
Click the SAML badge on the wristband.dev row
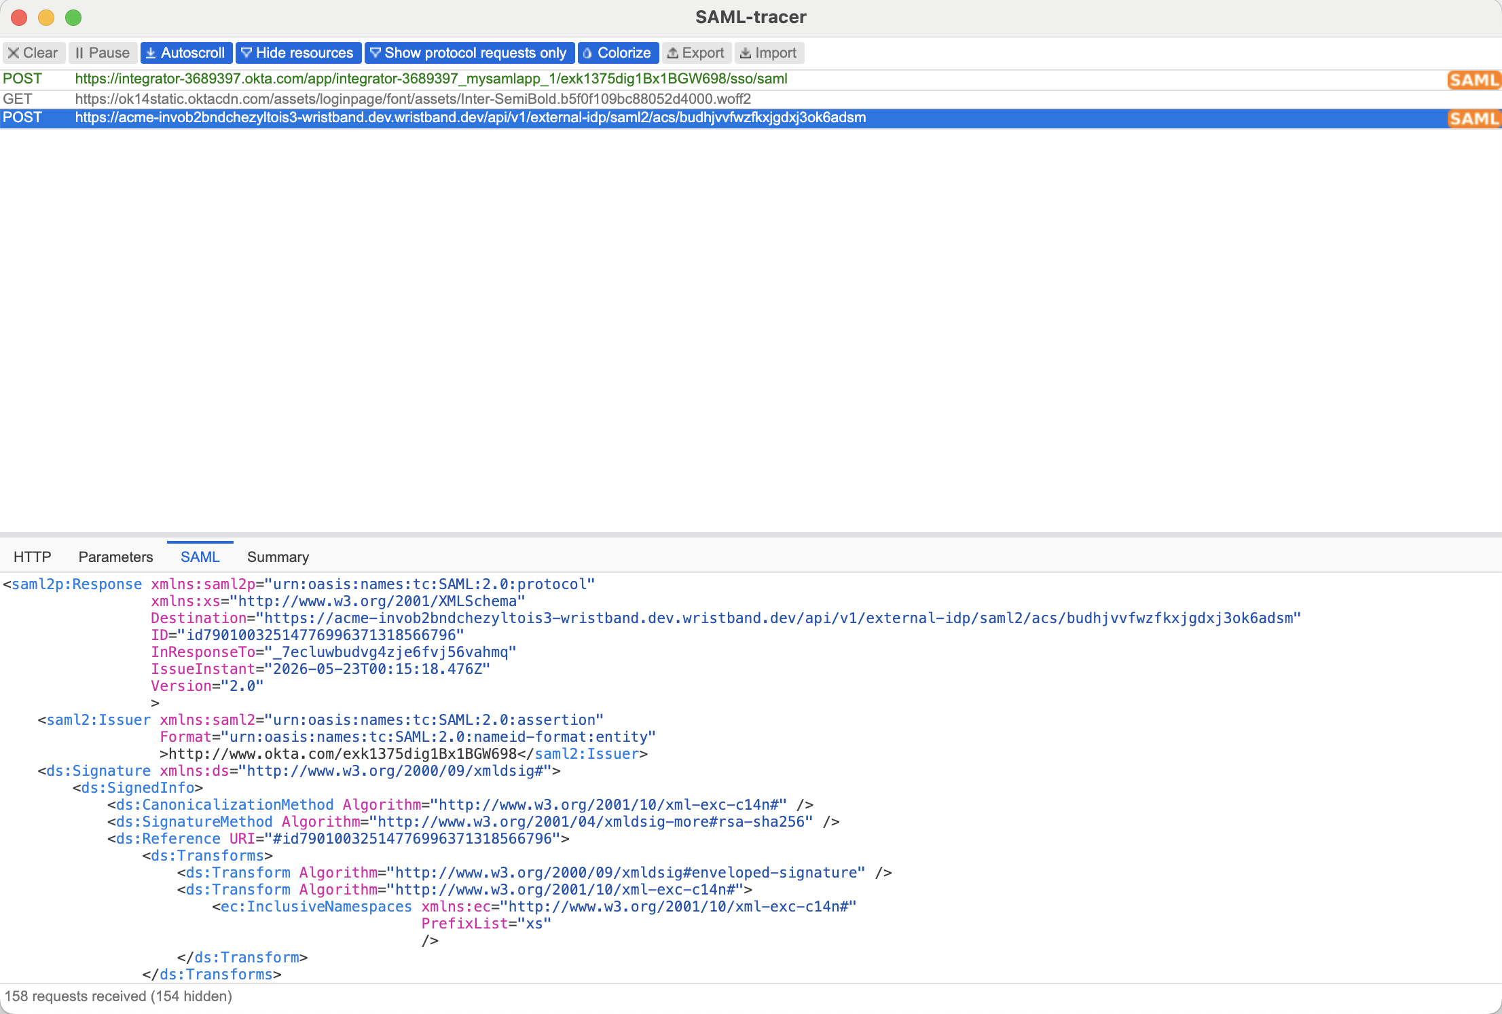[x=1473, y=119]
